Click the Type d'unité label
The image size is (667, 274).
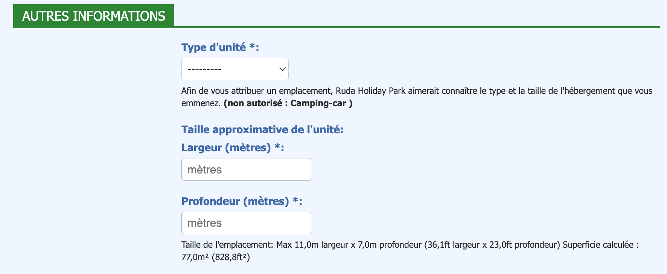point(220,47)
